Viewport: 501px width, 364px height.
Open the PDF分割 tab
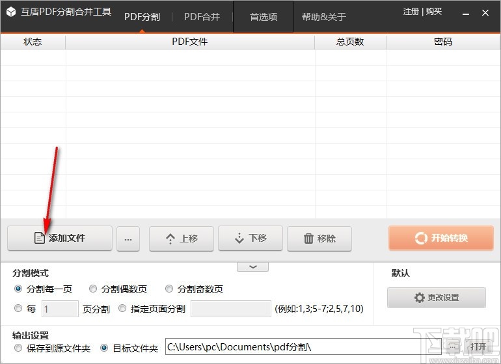coord(142,17)
